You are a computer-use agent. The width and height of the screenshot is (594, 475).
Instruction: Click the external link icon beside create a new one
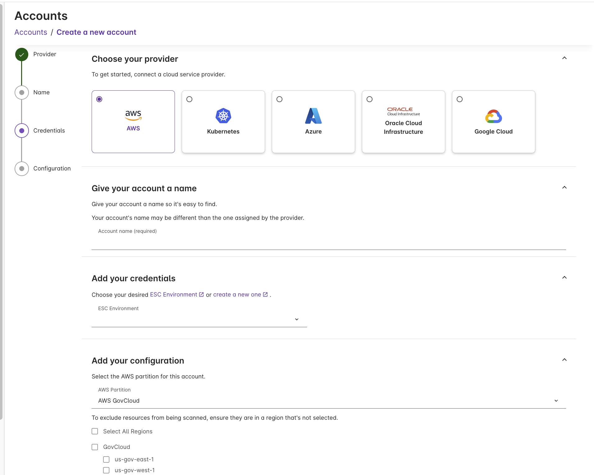click(265, 294)
